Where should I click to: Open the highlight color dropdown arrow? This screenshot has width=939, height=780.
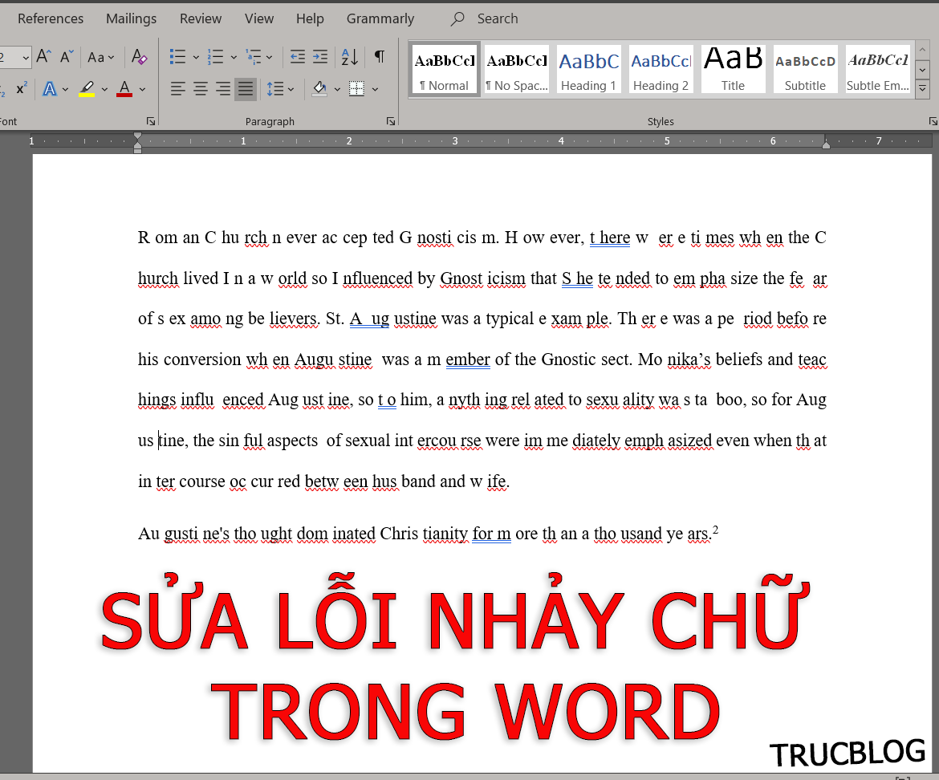(x=104, y=89)
